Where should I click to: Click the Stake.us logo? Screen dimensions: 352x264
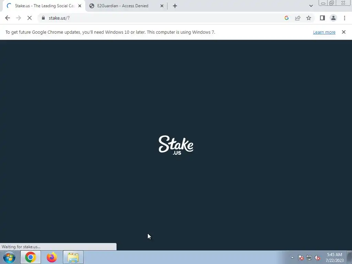176,145
